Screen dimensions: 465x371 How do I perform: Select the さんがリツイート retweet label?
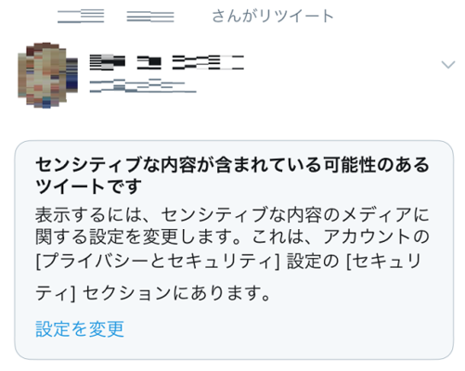pos(273,16)
